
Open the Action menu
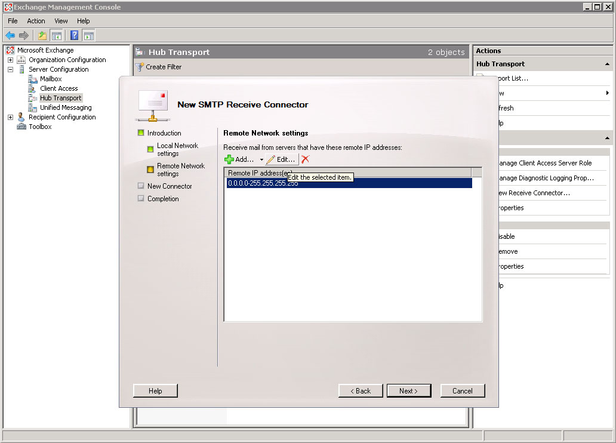(x=36, y=21)
